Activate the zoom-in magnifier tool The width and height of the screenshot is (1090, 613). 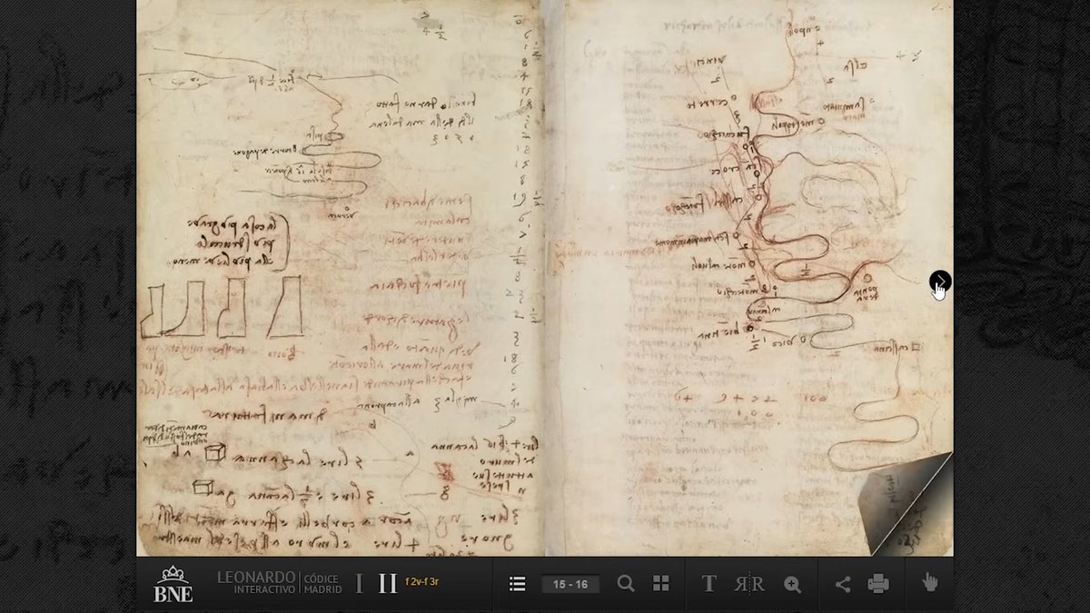792,585
